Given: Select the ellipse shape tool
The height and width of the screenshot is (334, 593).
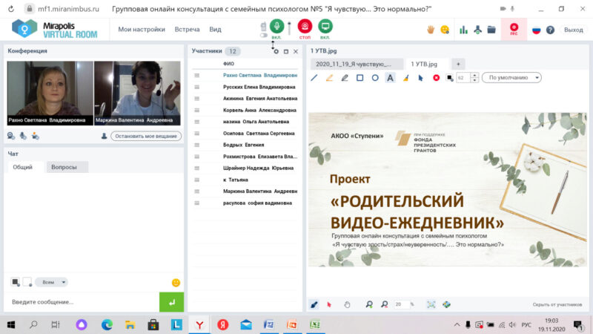Looking at the screenshot, I should (375, 78).
